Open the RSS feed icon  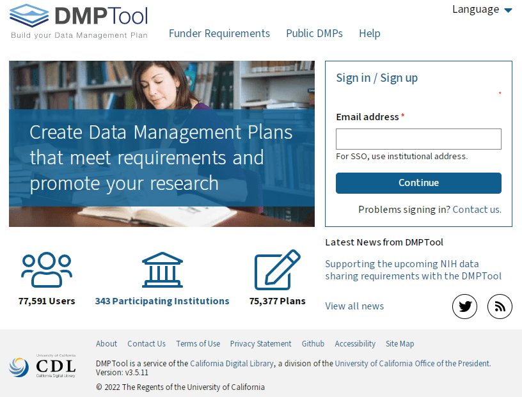500,306
